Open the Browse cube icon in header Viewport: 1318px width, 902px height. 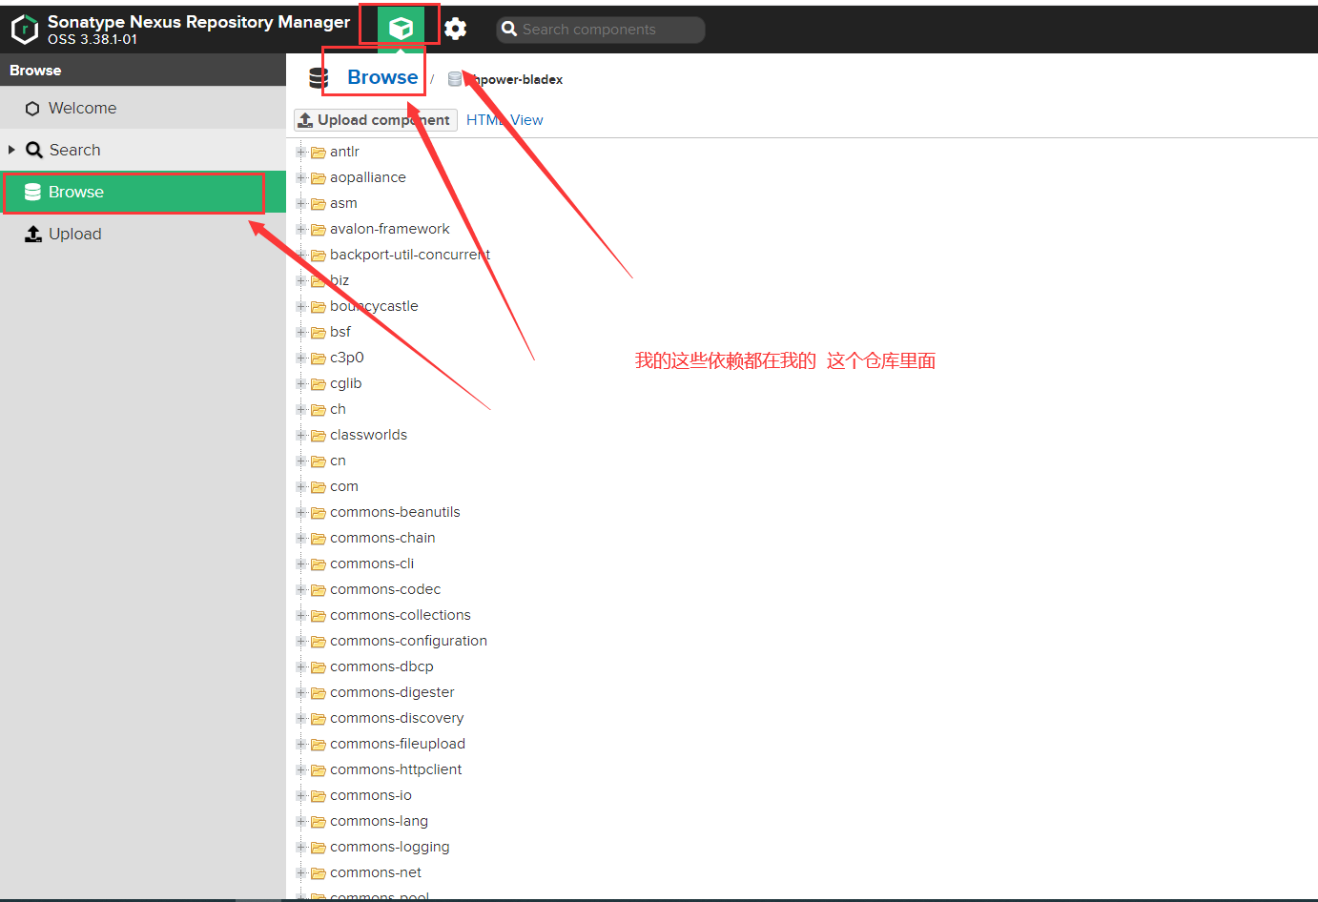click(x=401, y=29)
